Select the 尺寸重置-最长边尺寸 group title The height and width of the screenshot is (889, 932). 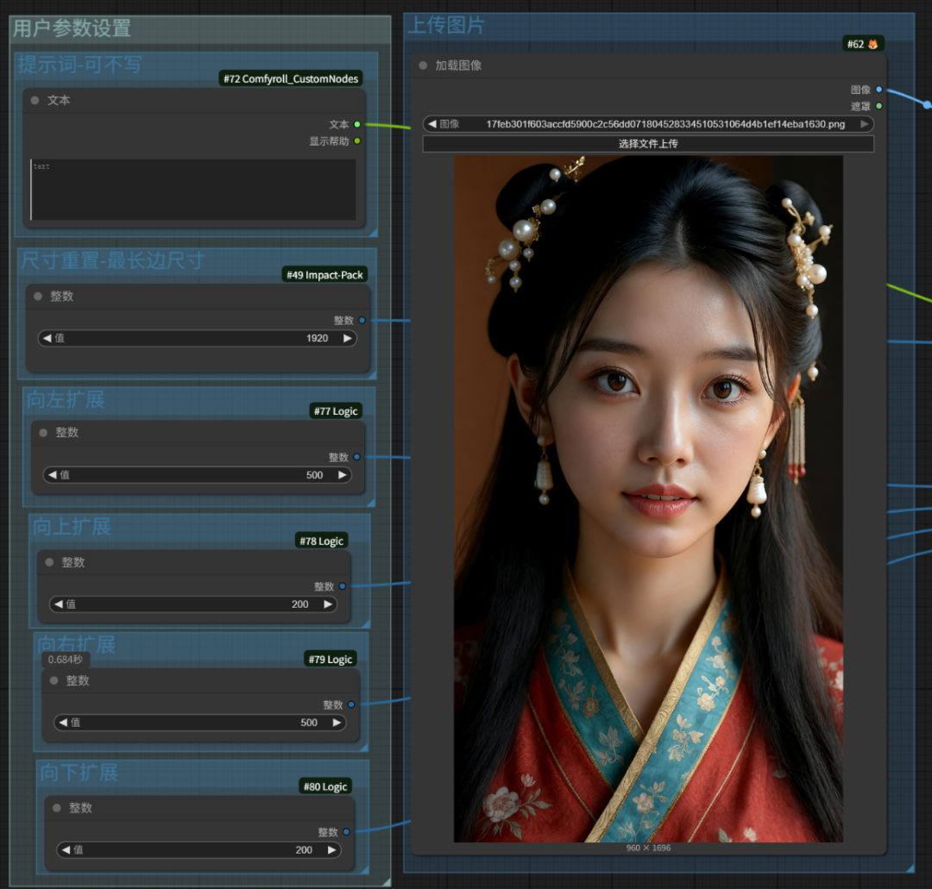112,260
